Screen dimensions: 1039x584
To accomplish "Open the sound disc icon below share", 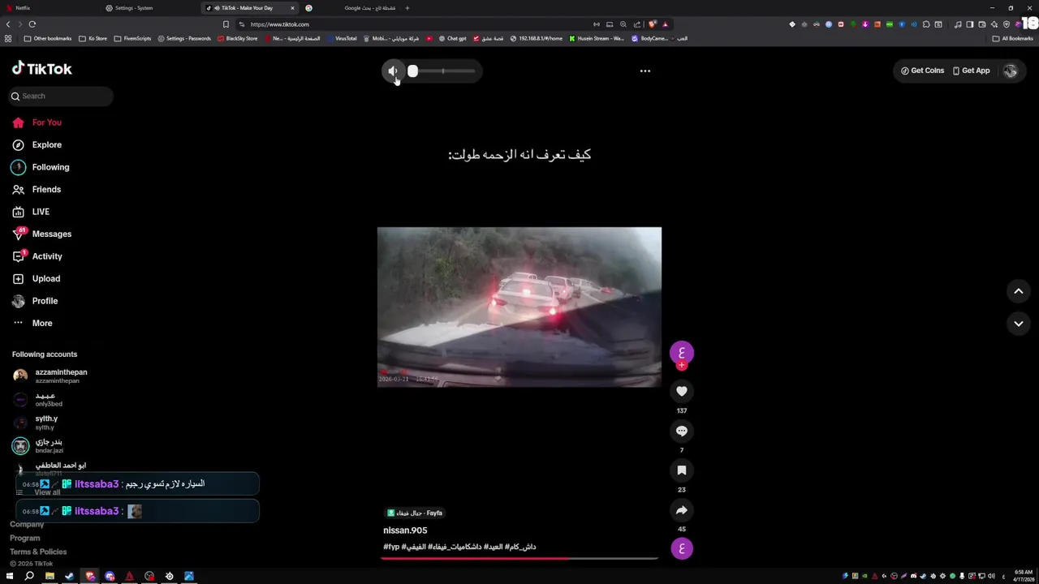I will (682, 548).
